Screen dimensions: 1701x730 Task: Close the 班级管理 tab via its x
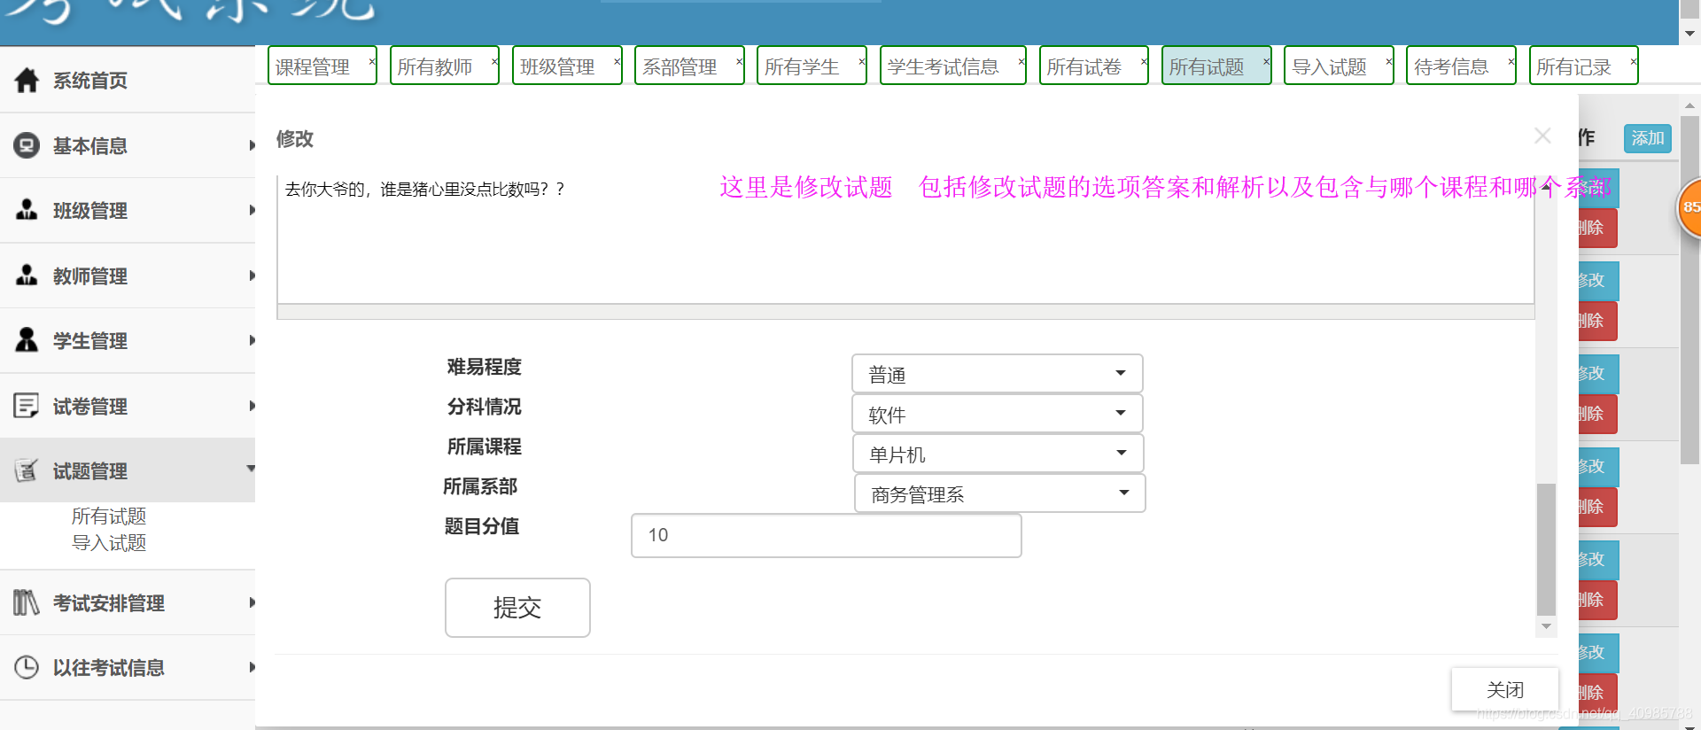(617, 61)
